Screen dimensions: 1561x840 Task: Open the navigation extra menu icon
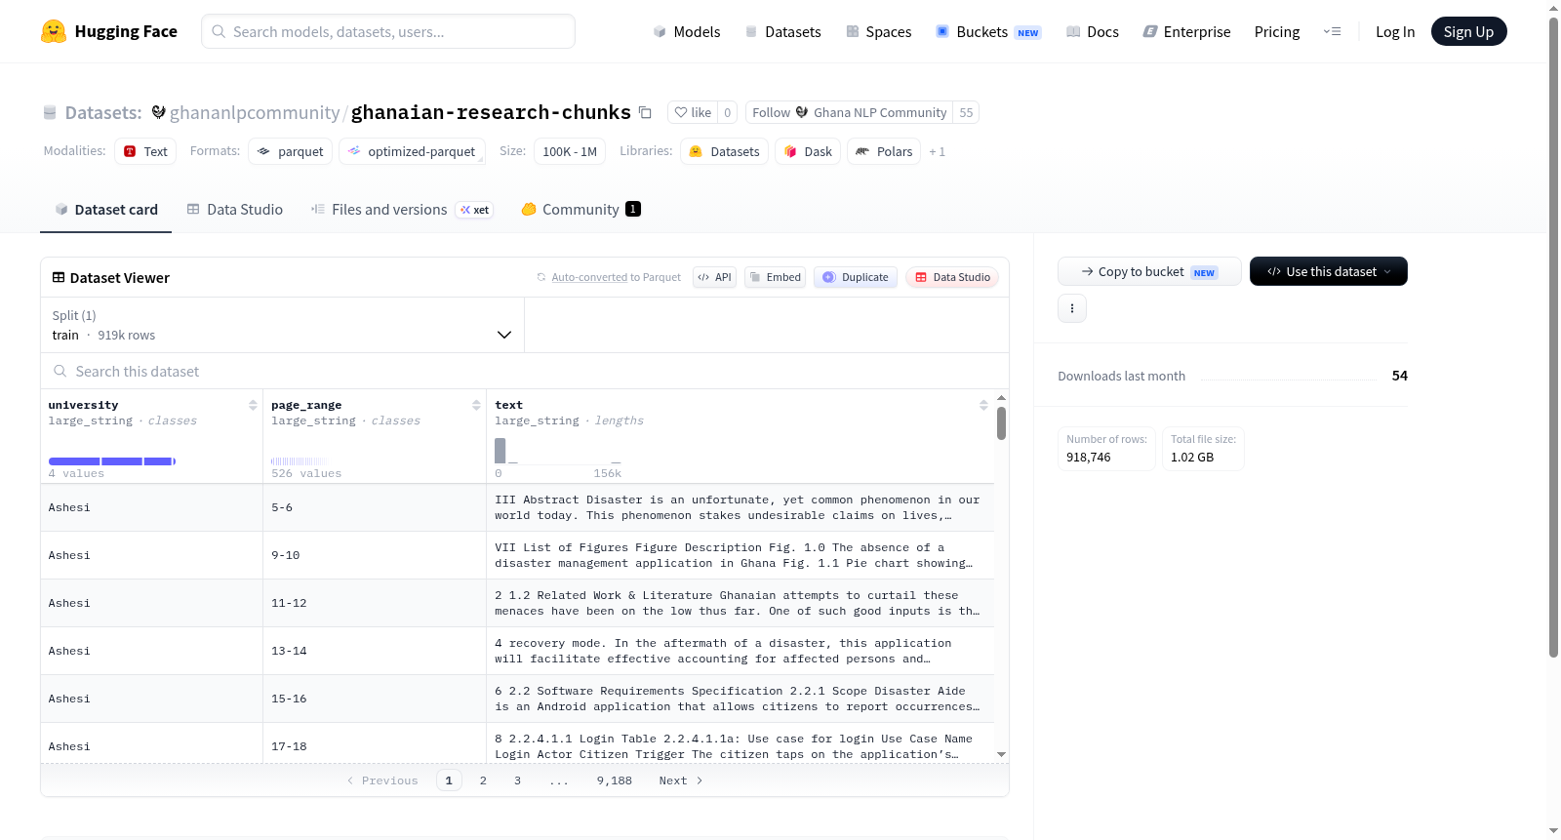pyautogui.click(x=1332, y=31)
